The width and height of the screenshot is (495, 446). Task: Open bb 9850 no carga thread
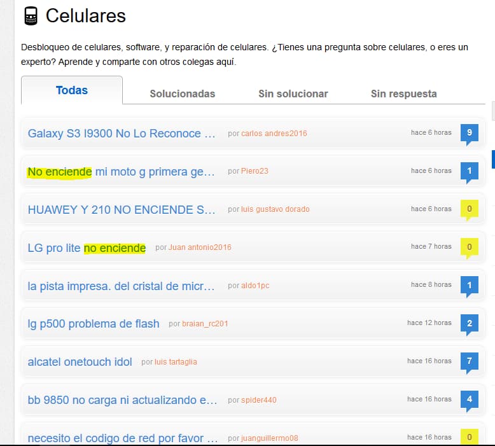click(123, 400)
